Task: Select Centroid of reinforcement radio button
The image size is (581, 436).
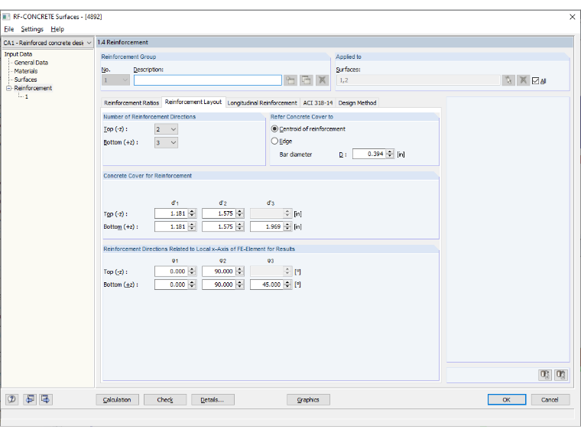Action: tap(274, 129)
